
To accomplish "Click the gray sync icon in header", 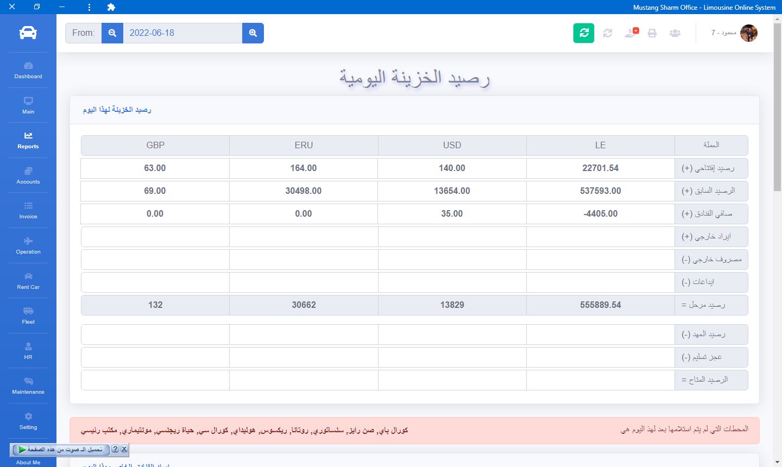I will pos(608,33).
